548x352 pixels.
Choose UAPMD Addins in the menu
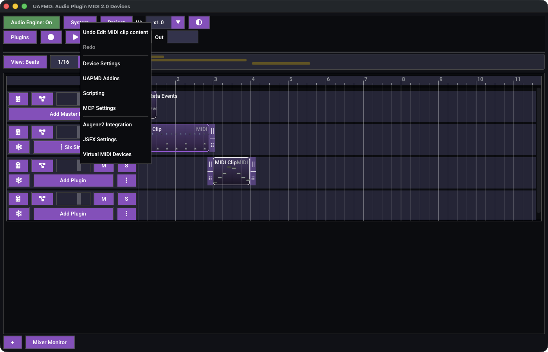(115, 78)
